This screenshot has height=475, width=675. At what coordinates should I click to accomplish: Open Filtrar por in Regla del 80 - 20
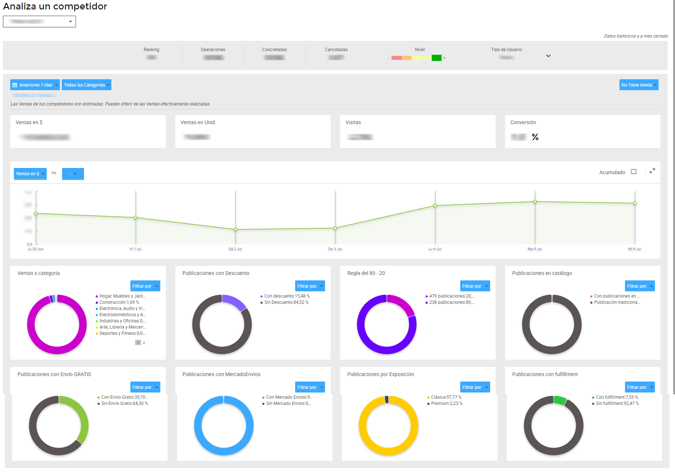pos(475,286)
